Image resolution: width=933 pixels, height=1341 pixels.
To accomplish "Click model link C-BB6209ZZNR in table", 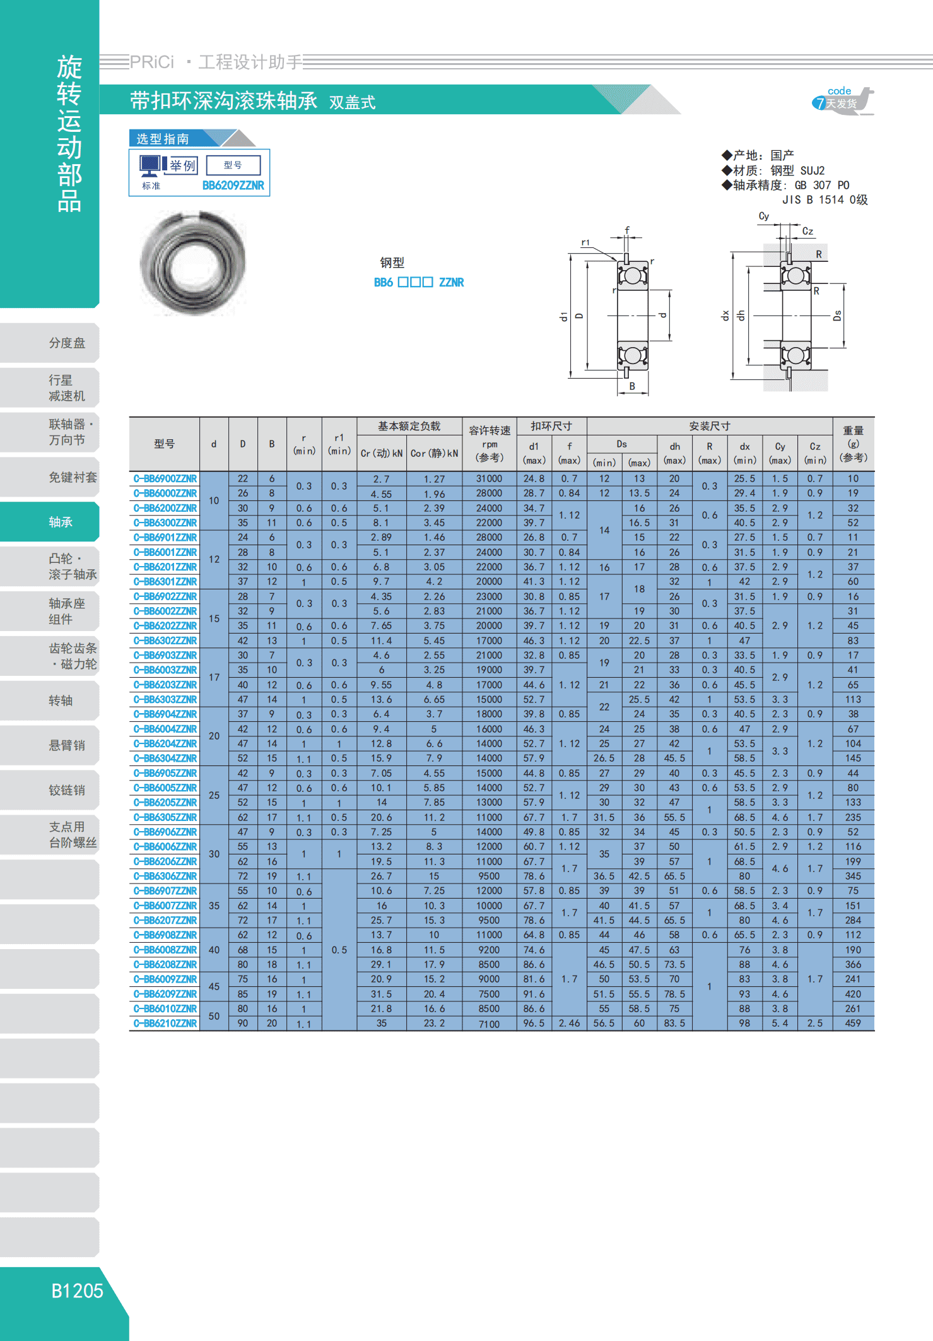I will click(165, 994).
